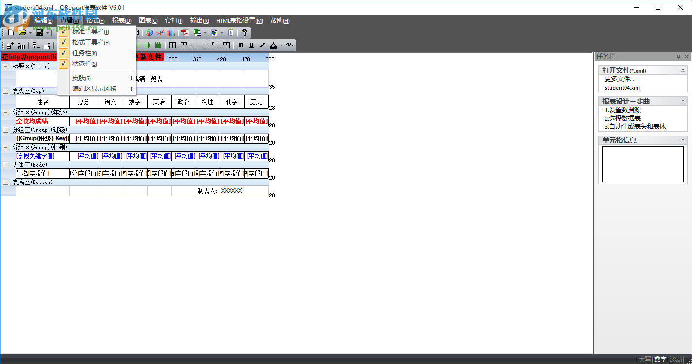
Task: Select the 性名 header cell
Action: click(43, 102)
